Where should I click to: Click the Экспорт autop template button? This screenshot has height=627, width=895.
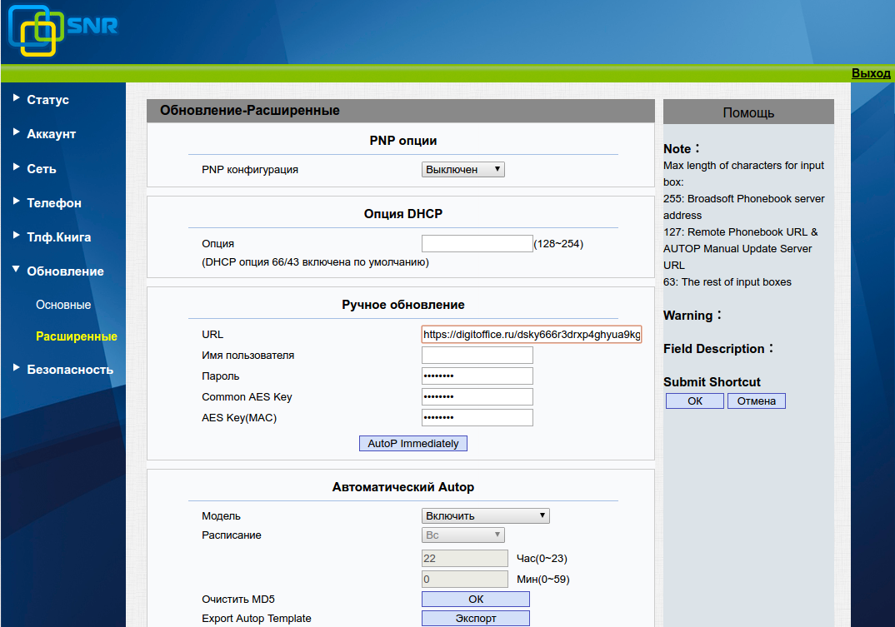[x=476, y=619]
